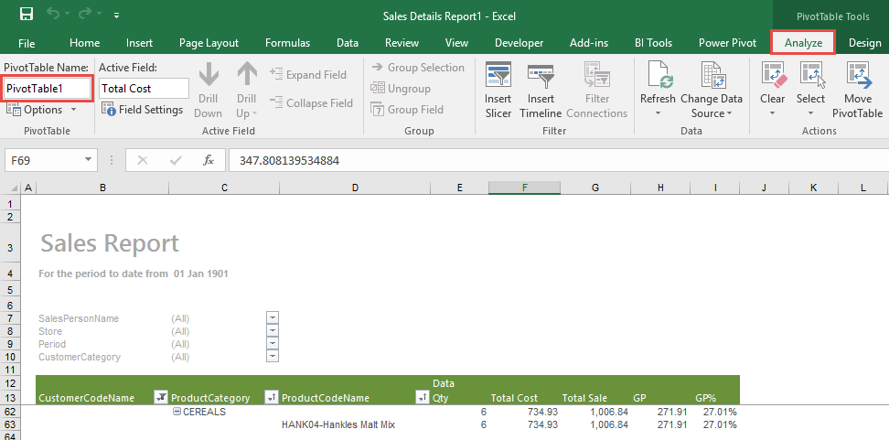Click Expand Field
The height and width of the screenshot is (440, 889).
tap(308, 75)
